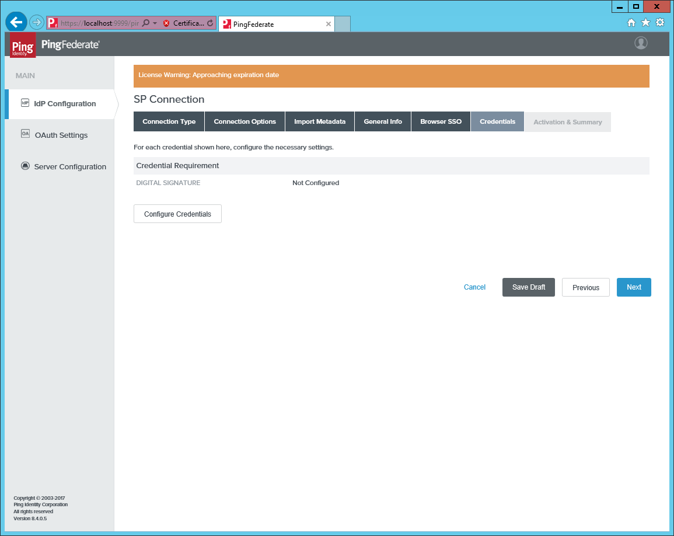Click the Save Draft button

click(x=529, y=287)
